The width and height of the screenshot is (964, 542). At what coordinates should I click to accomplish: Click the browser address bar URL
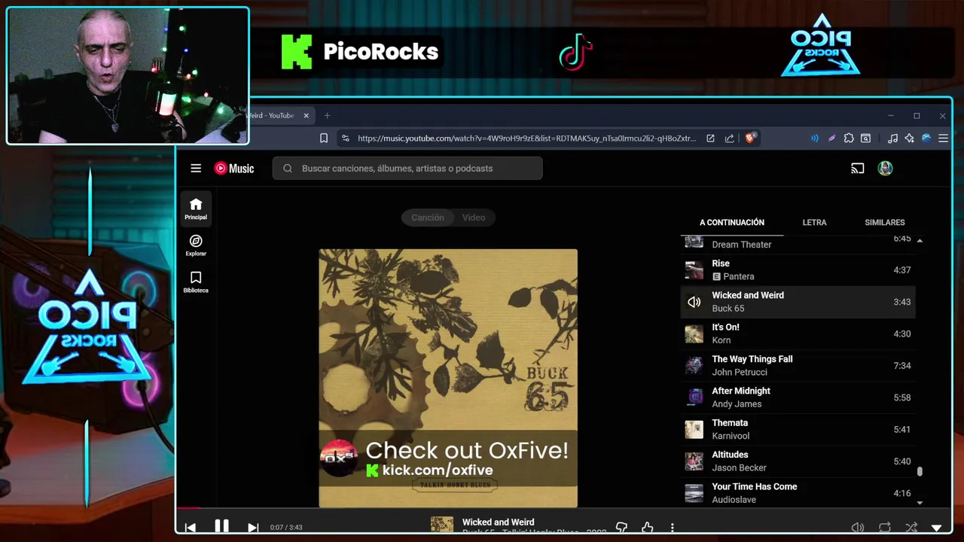click(526, 139)
